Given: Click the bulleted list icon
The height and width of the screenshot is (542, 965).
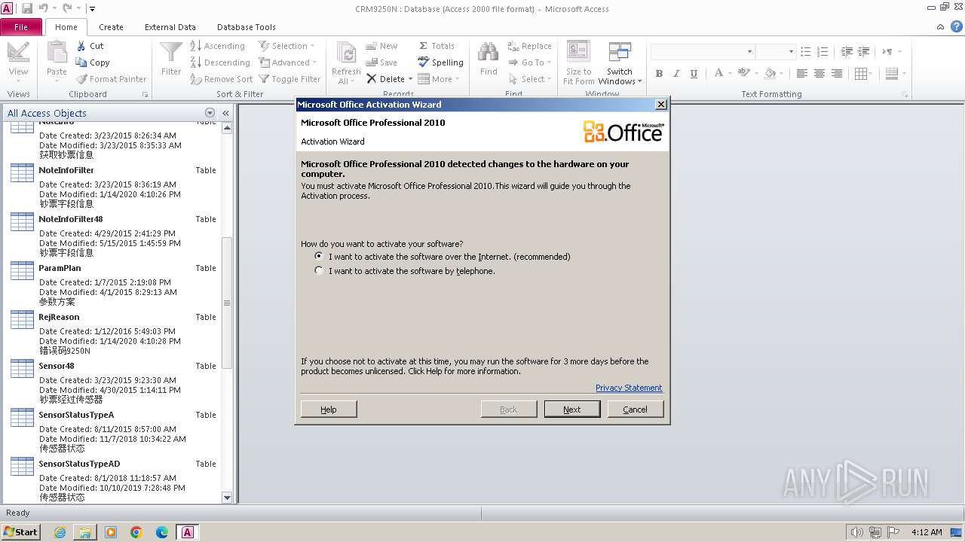Looking at the screenshot, I should tap(806, 51).
